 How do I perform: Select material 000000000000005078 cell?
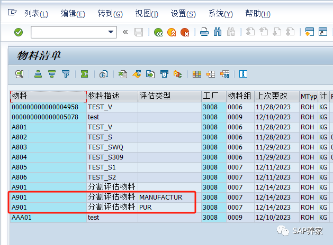click(x=48, y=117)
